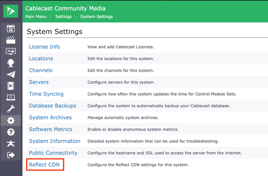
Task: Open Locations settings
Action: 41,58
